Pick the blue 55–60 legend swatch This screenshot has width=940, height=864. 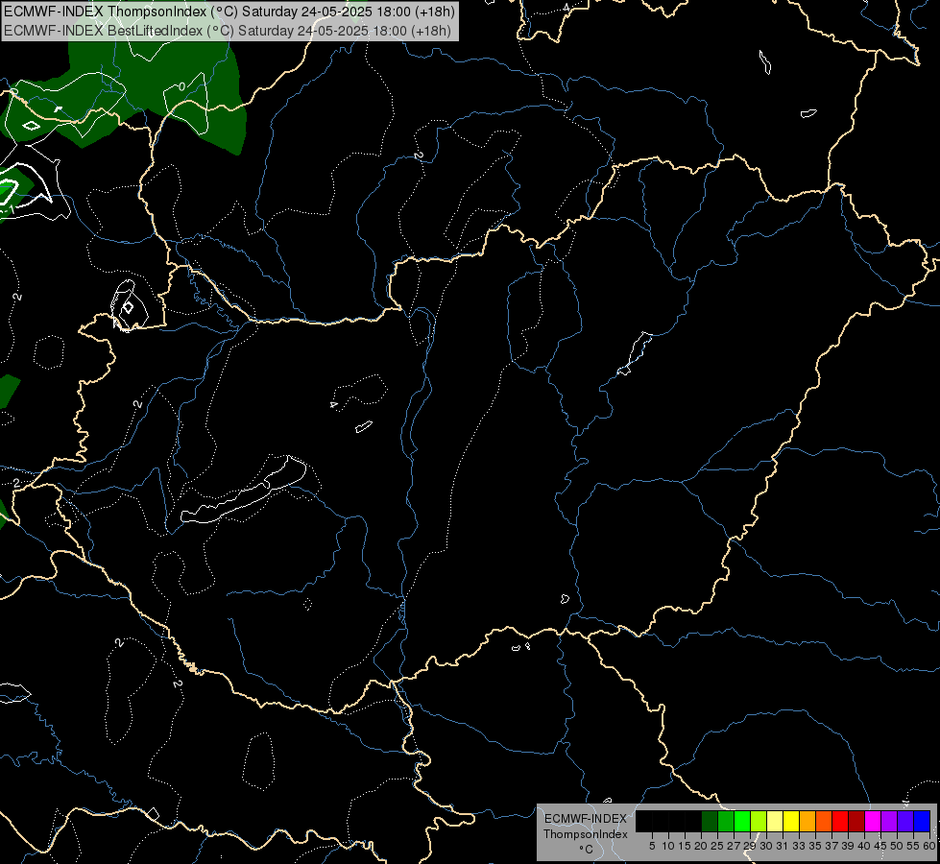[922, 822]
